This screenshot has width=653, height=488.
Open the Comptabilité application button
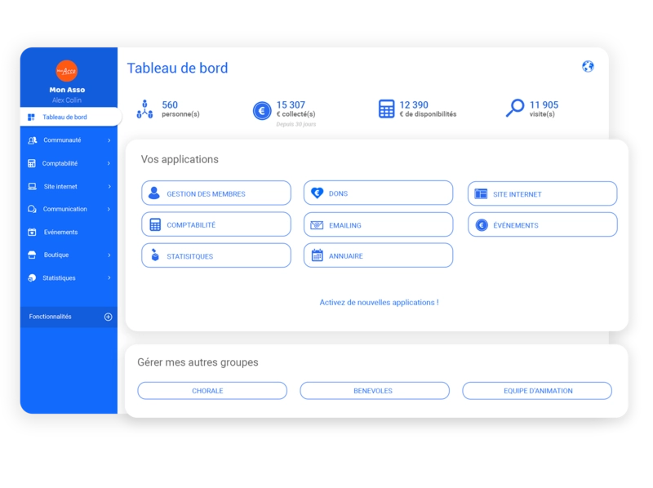(216, 224)
